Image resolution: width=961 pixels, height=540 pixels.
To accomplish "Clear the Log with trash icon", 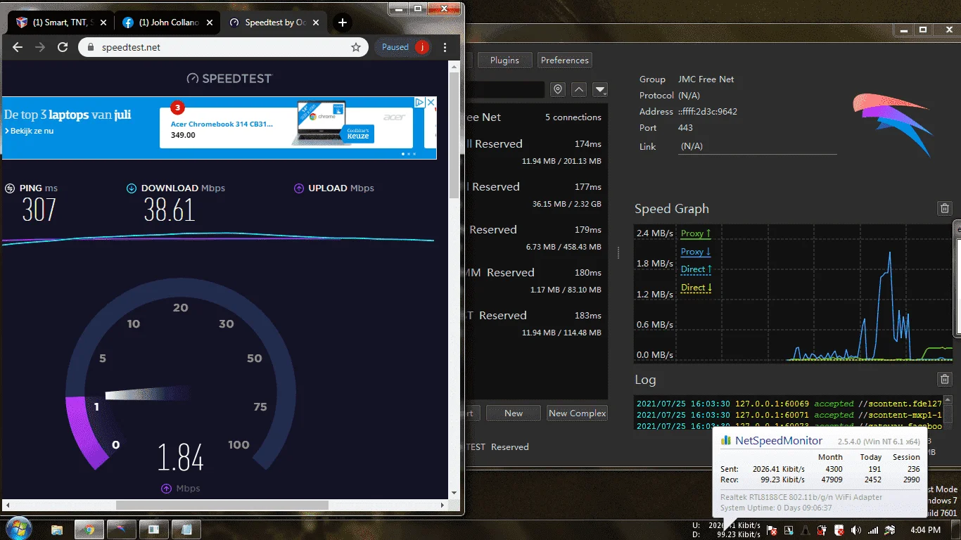I will click(945, 379).
